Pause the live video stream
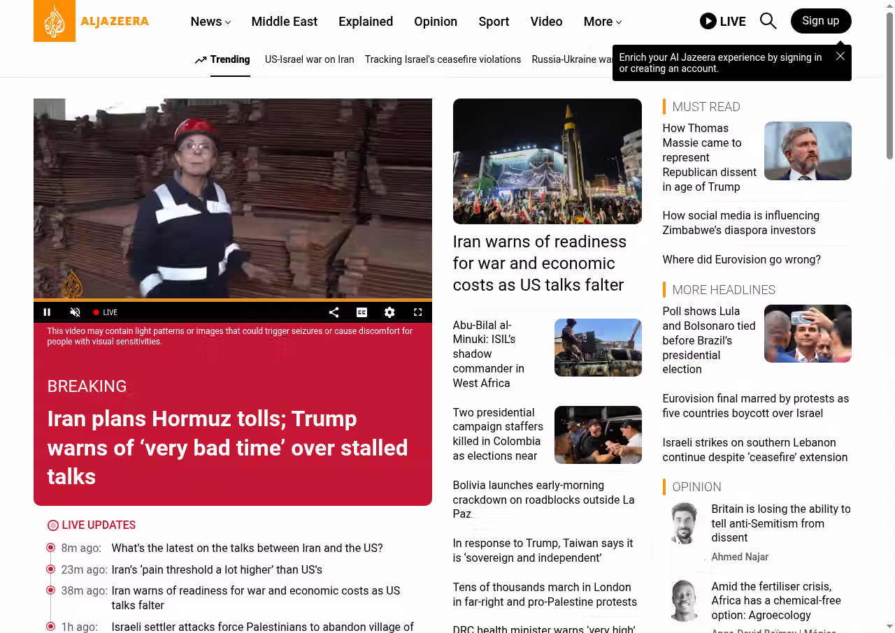 click(47, 312)
